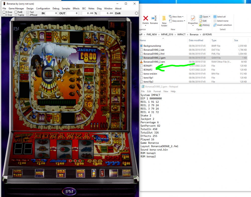Open Properties icon in ribbon

click(x=193, y=18)
